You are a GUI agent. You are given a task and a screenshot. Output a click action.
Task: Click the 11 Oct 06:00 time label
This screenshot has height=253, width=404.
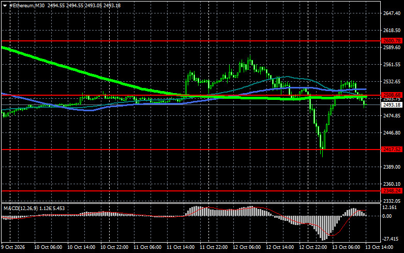(x=147, y=247)
